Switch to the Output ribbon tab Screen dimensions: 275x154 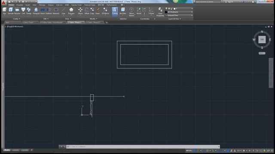click(x=51, y=5)
